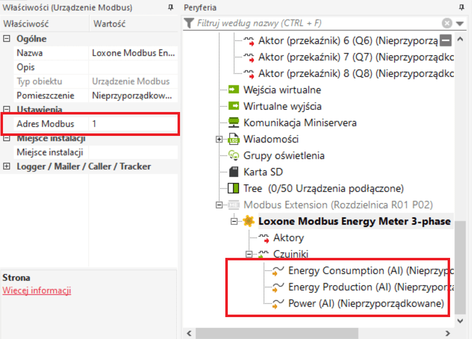Click the Komunikacja Miniservera icon

(x=233, y=122)
